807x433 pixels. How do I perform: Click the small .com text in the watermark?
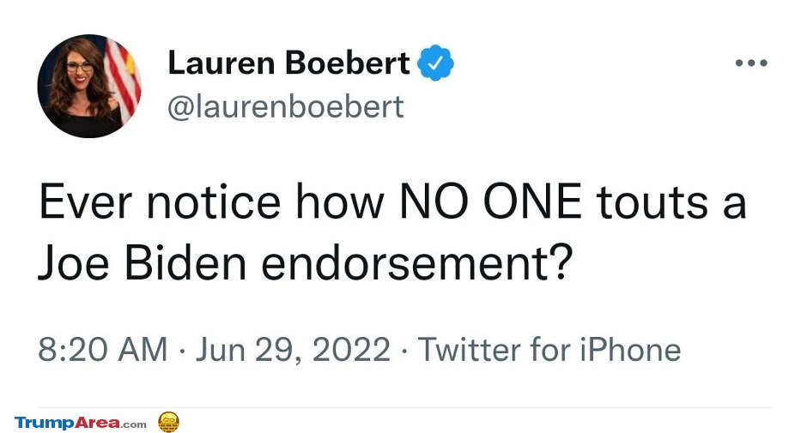point(133,424)
